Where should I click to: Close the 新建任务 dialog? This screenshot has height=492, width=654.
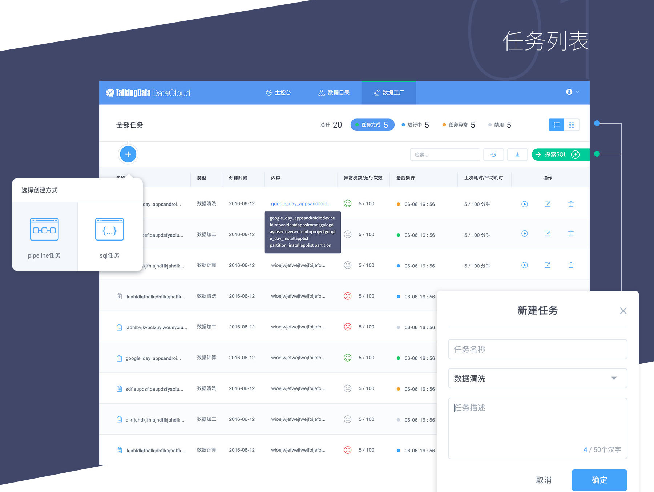click(623, 311)
